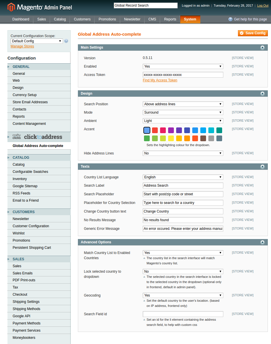Select the brown accent swatch
The height and width of the screenshot is (344, 271).
click(203, 138)
